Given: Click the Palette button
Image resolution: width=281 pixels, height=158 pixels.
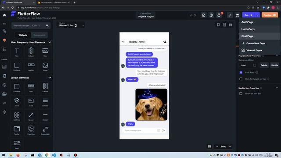Looking at the screenshot, I should pos(264,65).
